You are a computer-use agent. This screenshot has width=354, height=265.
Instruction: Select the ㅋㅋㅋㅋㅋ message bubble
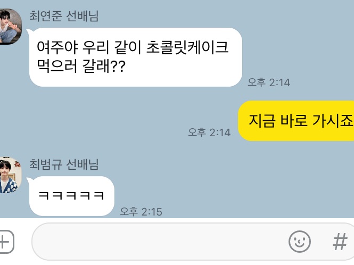click(x=71, y=196)
